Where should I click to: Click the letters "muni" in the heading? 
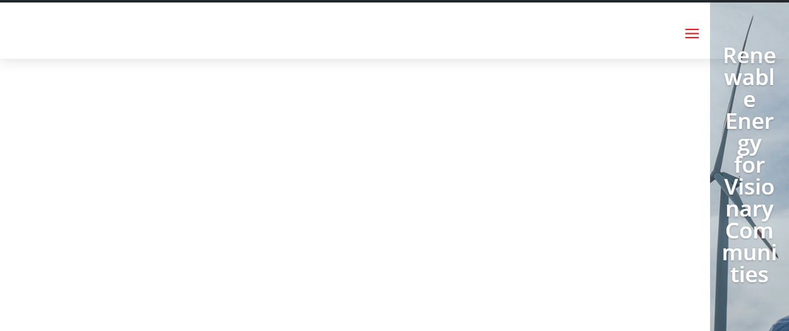click(x=750, y=253)
